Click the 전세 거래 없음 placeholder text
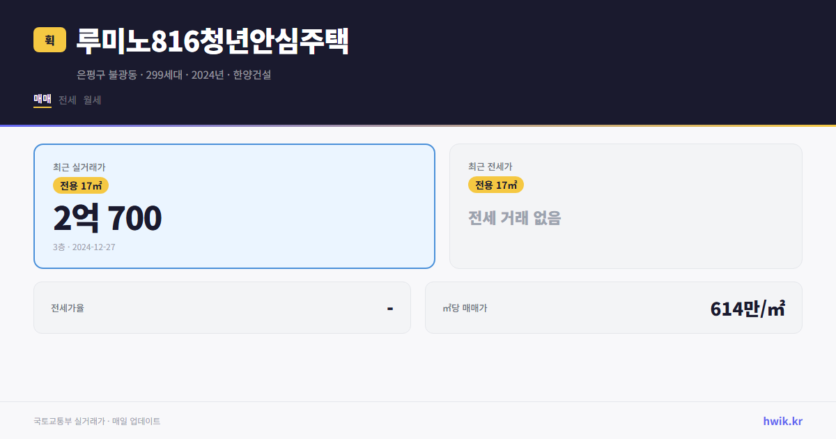 [516, 218]
